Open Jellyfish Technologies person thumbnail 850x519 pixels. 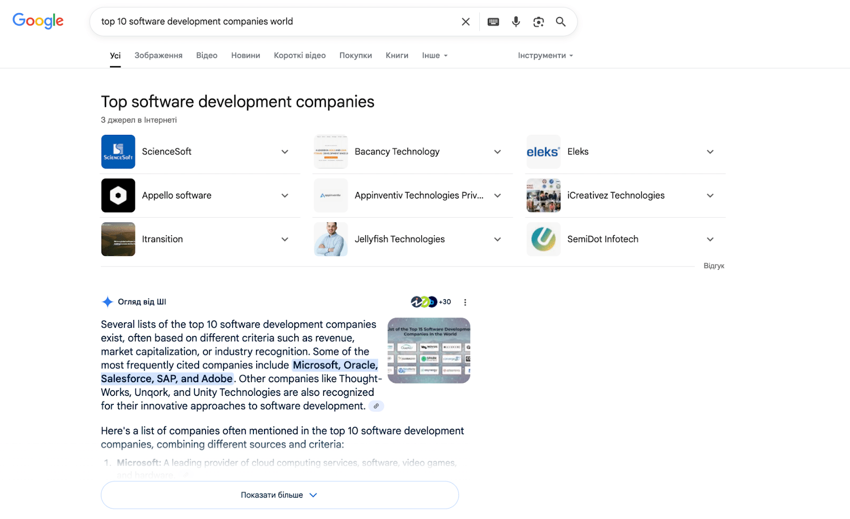tap(331, 239)
